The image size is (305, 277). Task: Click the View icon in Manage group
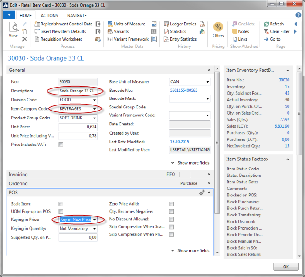click(14, 30)
